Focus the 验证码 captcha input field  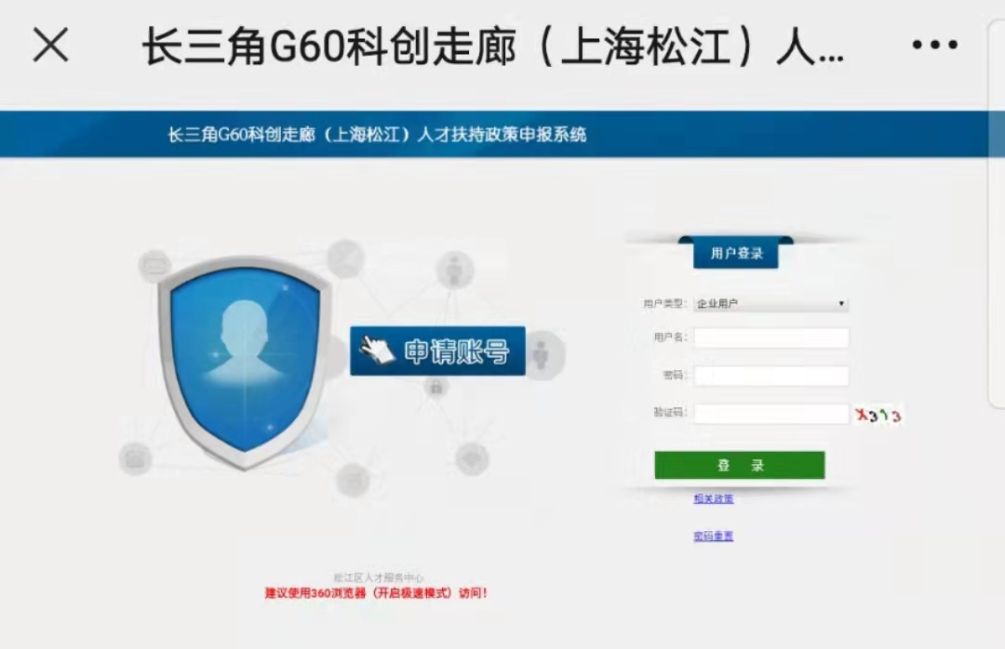(771, 413)
